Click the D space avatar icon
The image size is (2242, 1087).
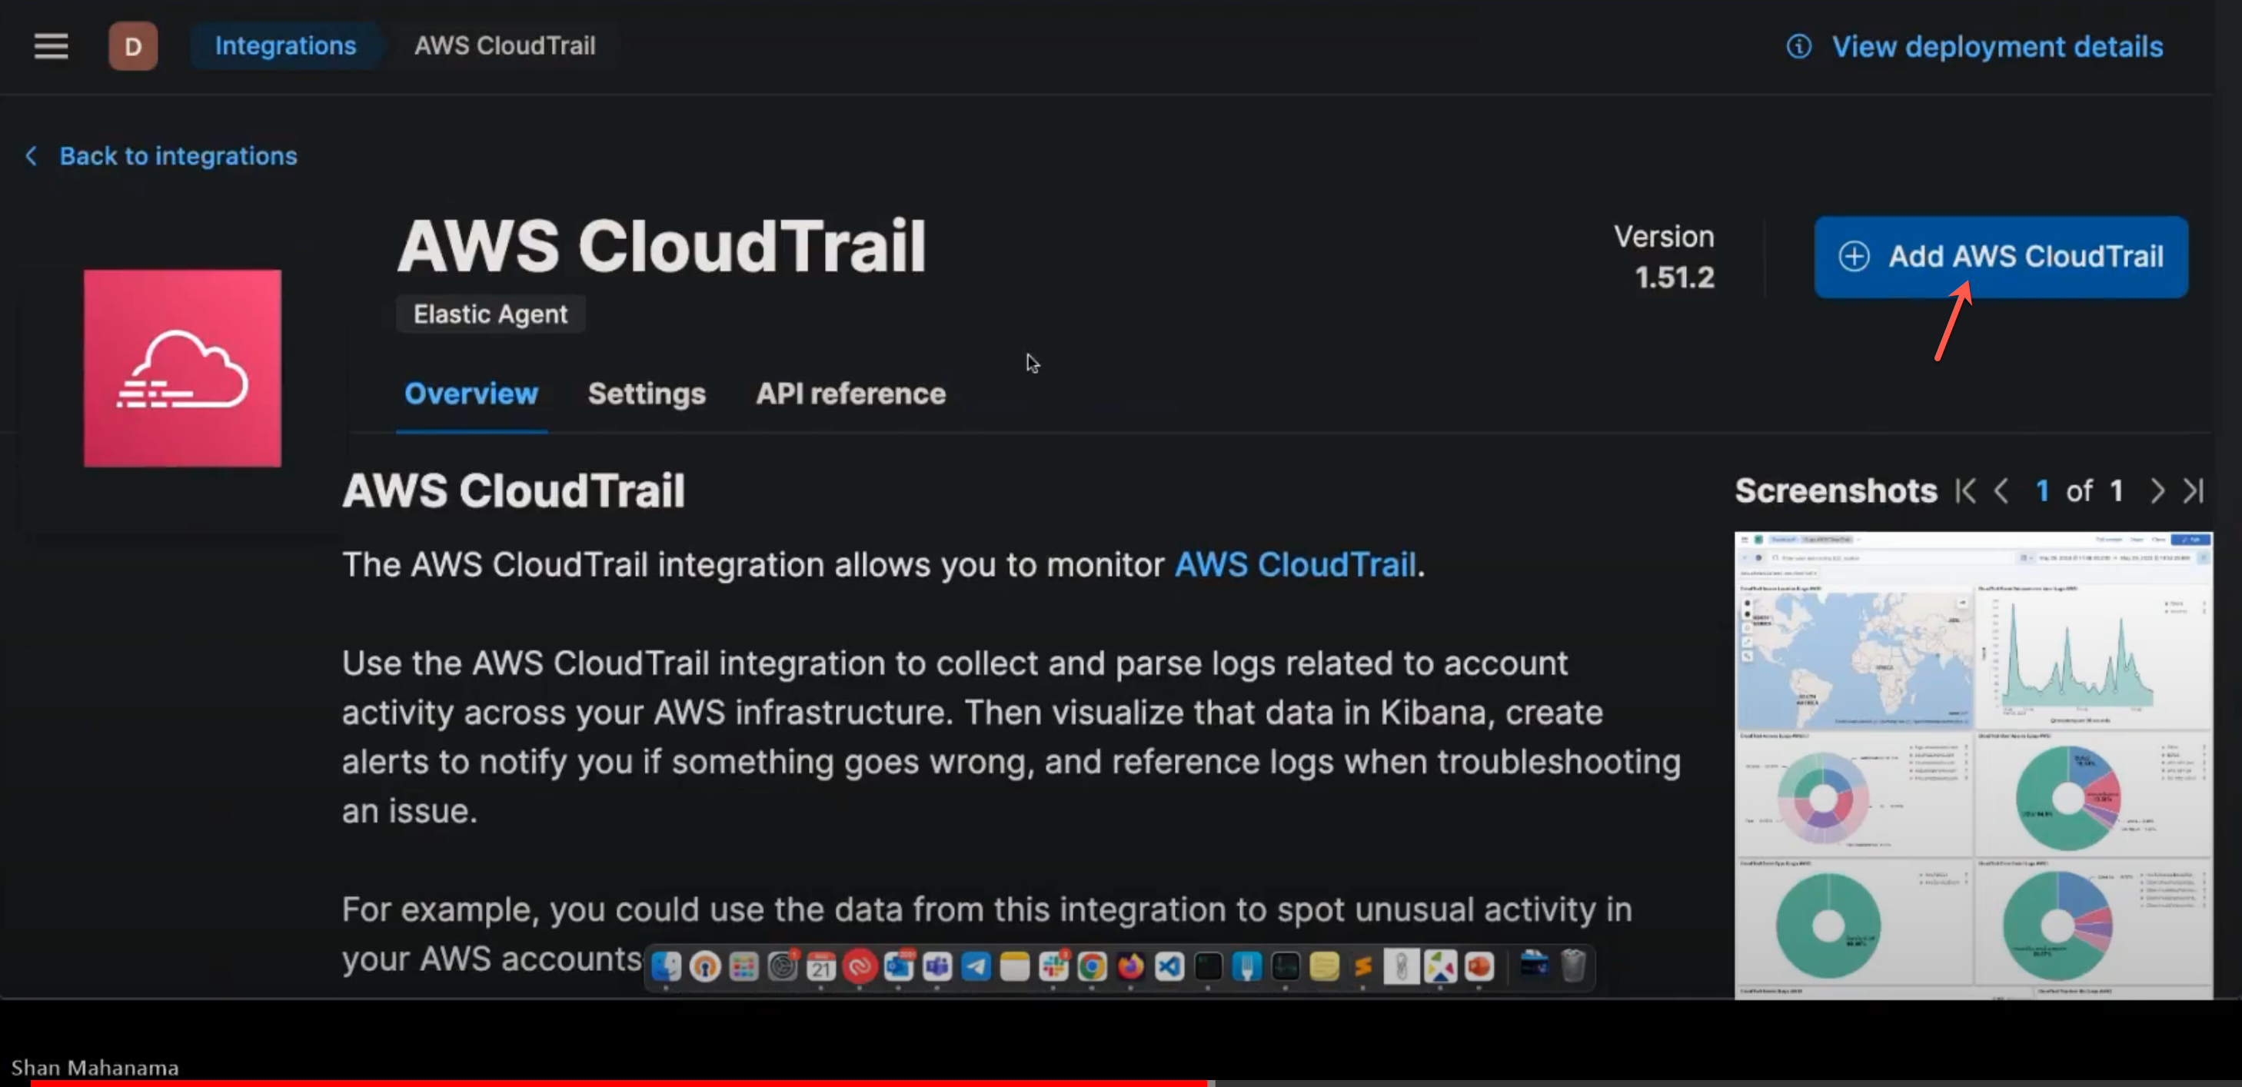coord(132,46)
